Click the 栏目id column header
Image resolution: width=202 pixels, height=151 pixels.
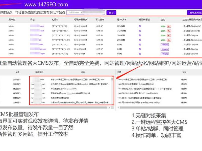pos(55,20)
